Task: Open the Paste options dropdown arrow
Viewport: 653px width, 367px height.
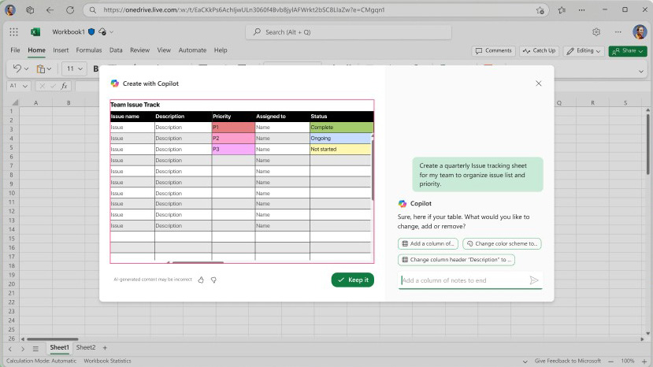Action: tap(49, 69)
